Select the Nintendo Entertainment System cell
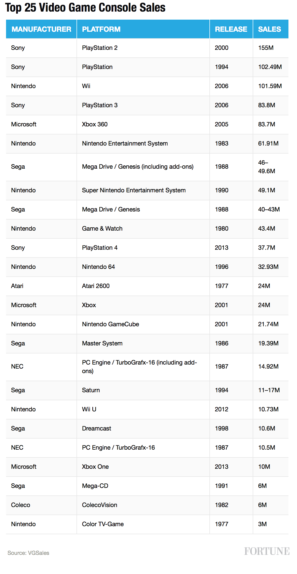 125,143
